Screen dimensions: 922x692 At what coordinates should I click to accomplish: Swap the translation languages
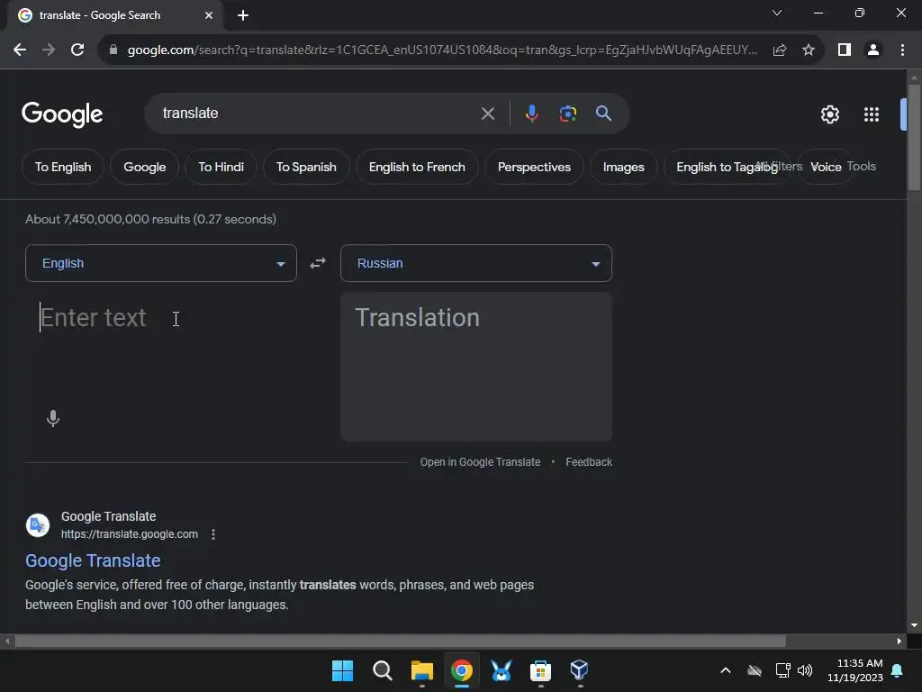(318, 263)
